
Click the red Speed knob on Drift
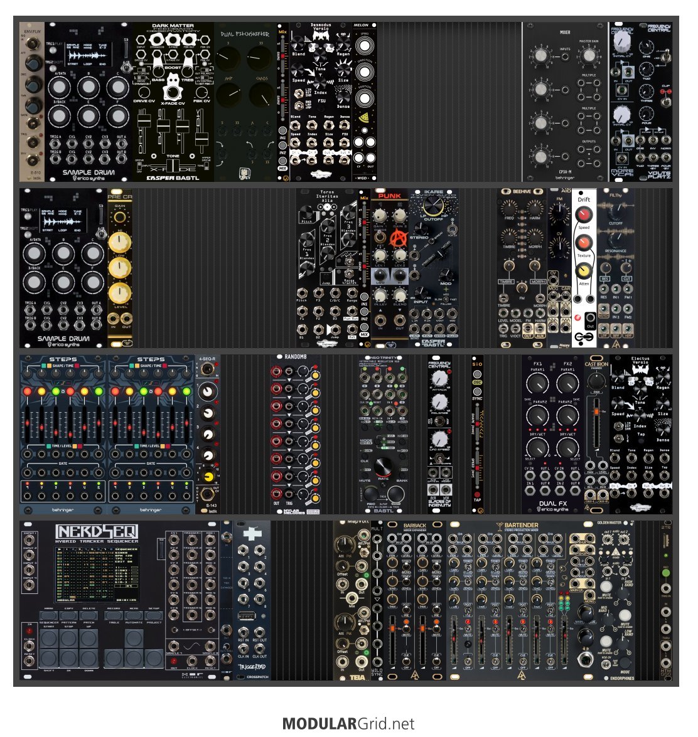pos(584,215)
